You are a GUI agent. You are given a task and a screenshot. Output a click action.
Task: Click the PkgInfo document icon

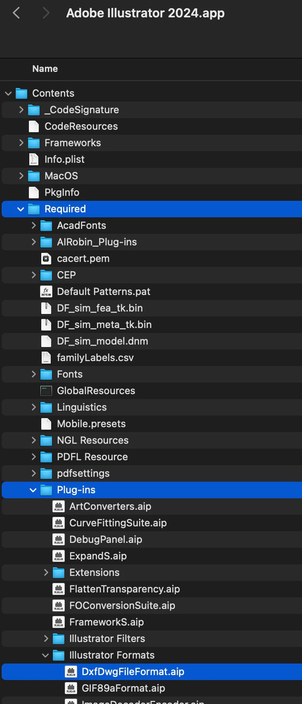point(34,193)
